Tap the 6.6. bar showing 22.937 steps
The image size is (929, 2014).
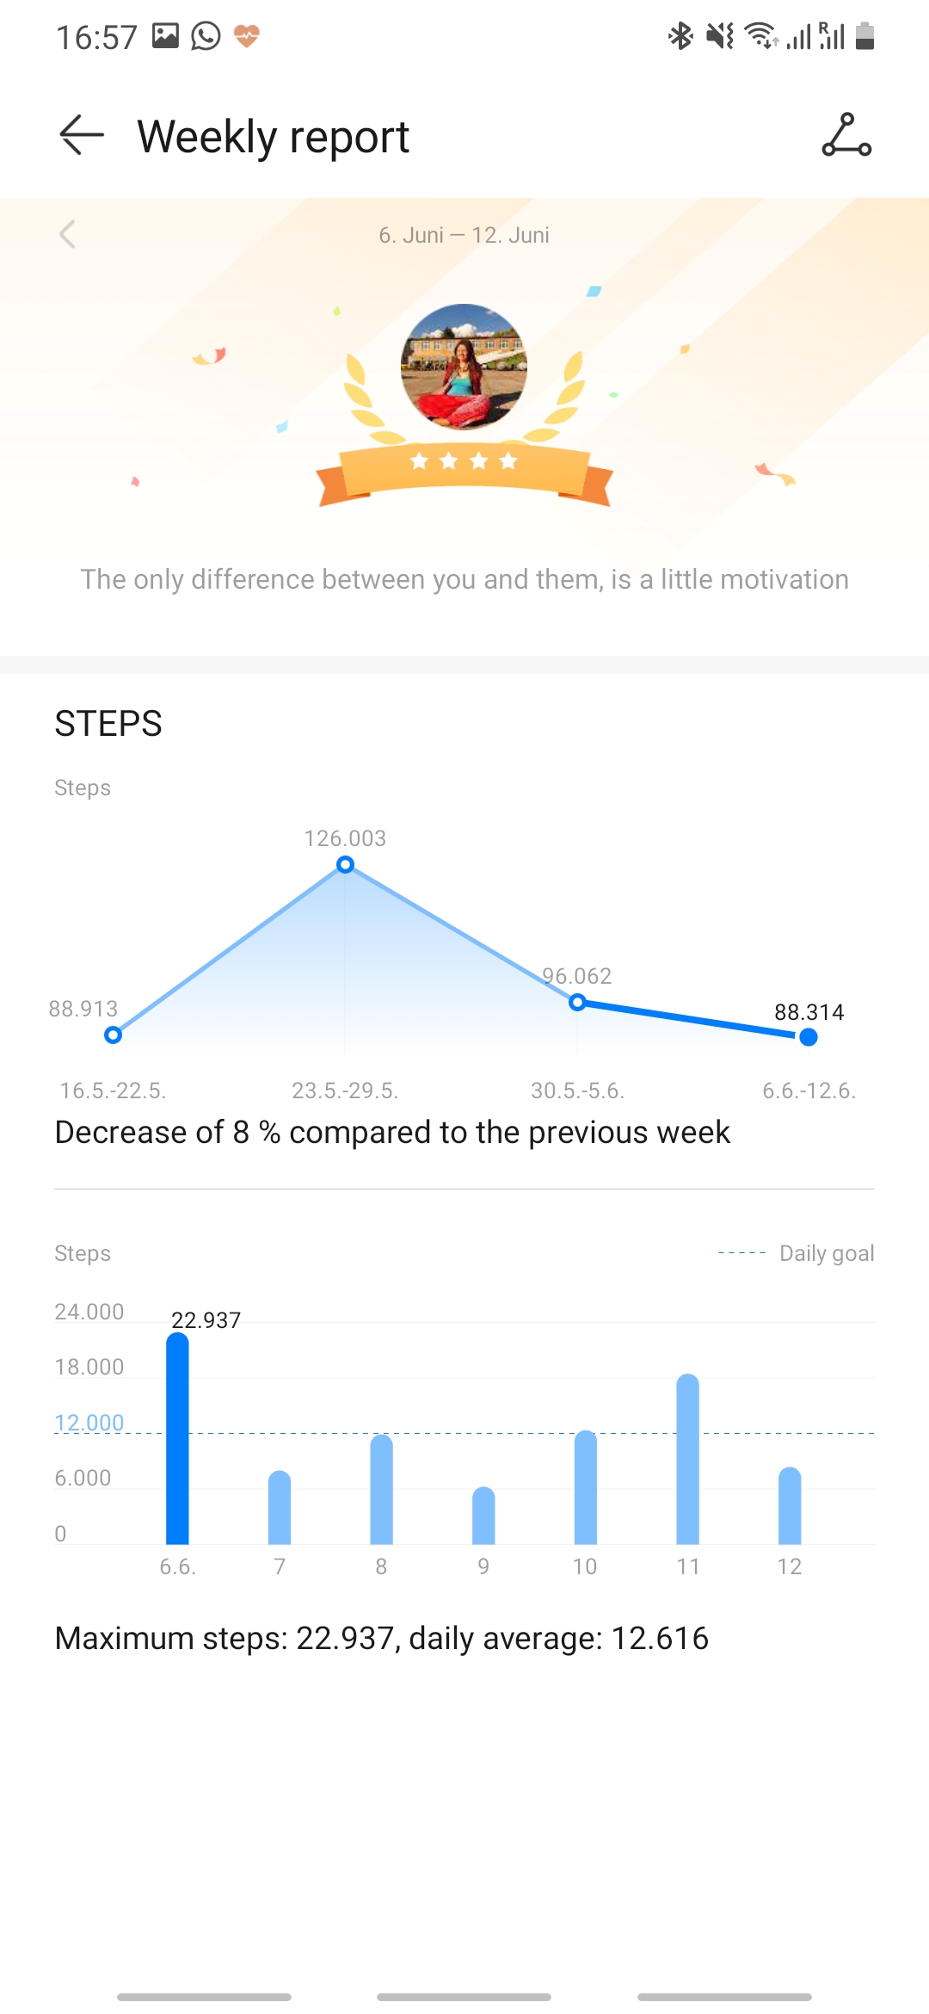tap(177, 1439)
